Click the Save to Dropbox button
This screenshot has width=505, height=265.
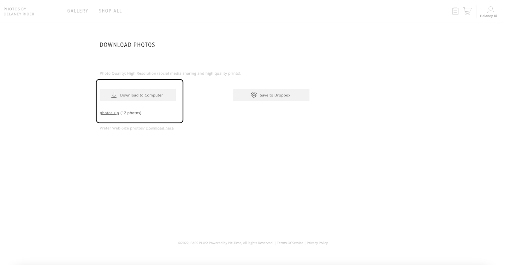coord(271,95)
